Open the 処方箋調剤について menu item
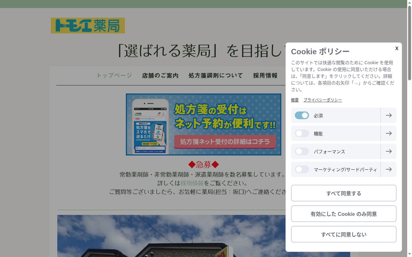The image size is (412, 257). [216, 75]
